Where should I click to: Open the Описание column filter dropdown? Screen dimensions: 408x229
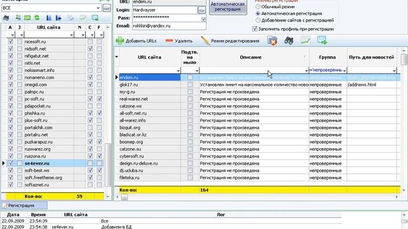[x=306, y=71]
